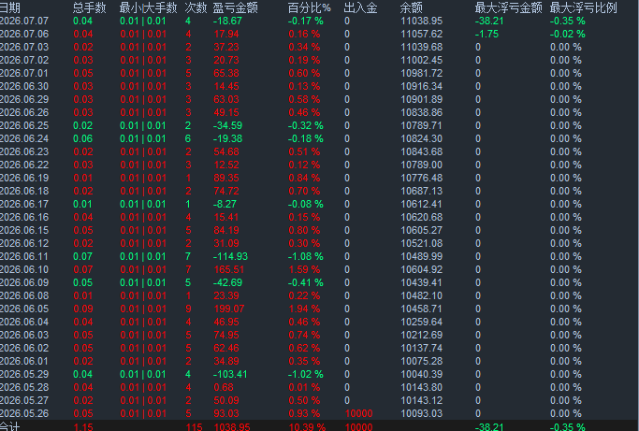This screenshot has width=639, height=431.
Task: Select the date 2026.06.01 cell
Action: click(x=24, y=361)
